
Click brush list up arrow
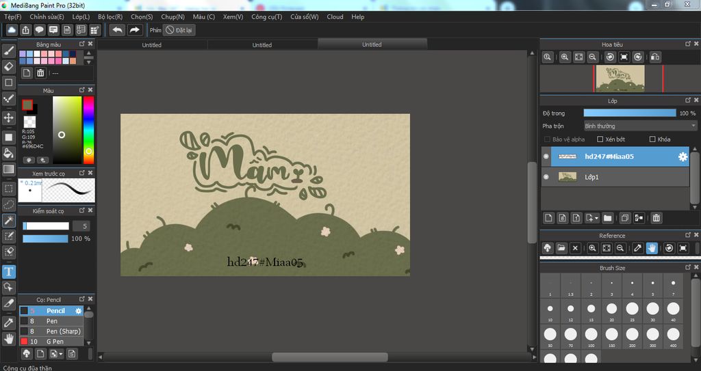[x=88, y=309]
